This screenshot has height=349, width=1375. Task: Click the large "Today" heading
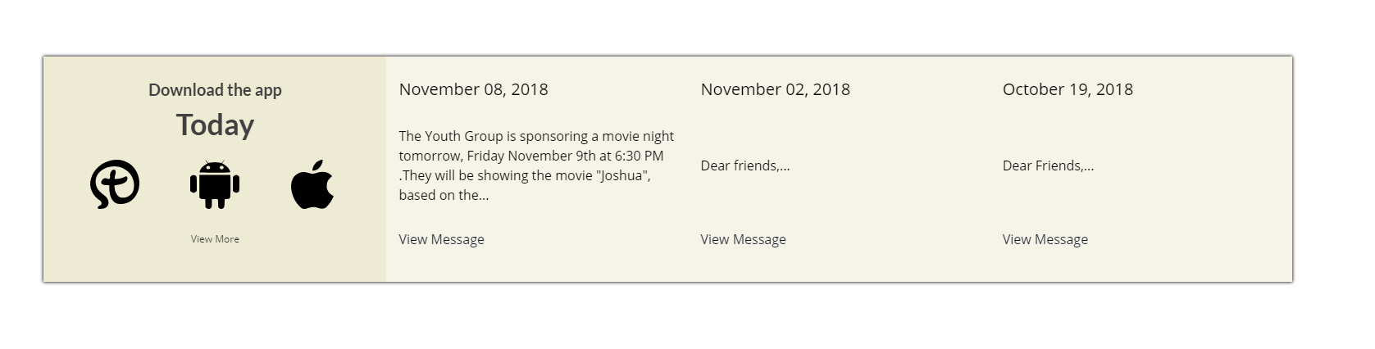(x=215, y=125)
